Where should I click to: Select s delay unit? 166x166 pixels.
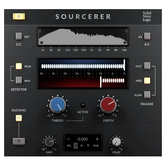click(75, 146)
